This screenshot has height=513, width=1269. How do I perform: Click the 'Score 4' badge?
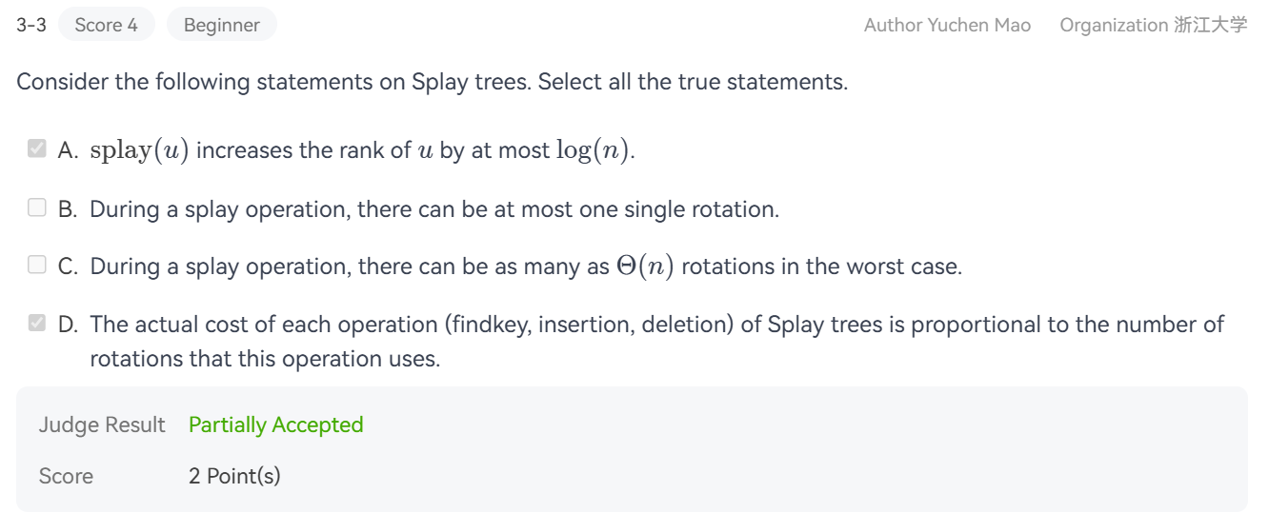(106, 26)
